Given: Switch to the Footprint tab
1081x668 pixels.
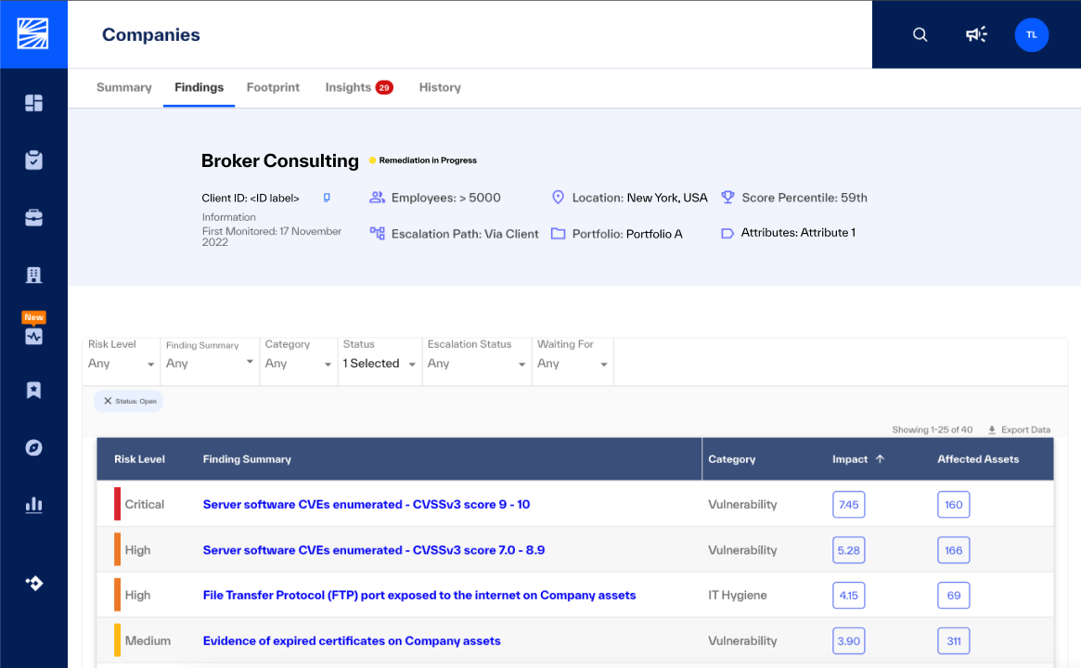Looking at the screenshot, I should [273, 87].
